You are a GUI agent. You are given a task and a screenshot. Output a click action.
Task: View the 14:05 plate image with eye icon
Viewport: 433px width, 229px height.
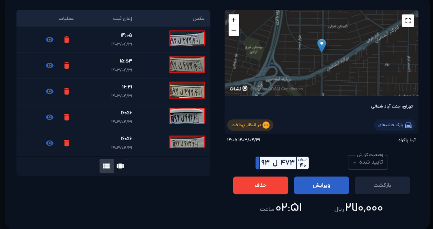point(50,40)
